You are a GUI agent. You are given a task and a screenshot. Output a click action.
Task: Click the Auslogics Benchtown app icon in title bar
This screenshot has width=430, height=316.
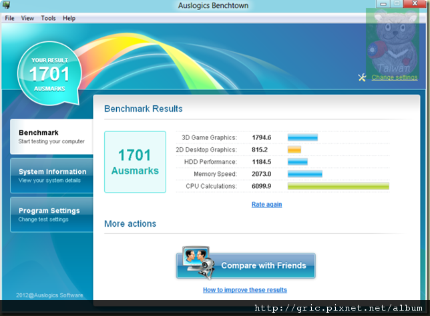[x=6, y=5]
